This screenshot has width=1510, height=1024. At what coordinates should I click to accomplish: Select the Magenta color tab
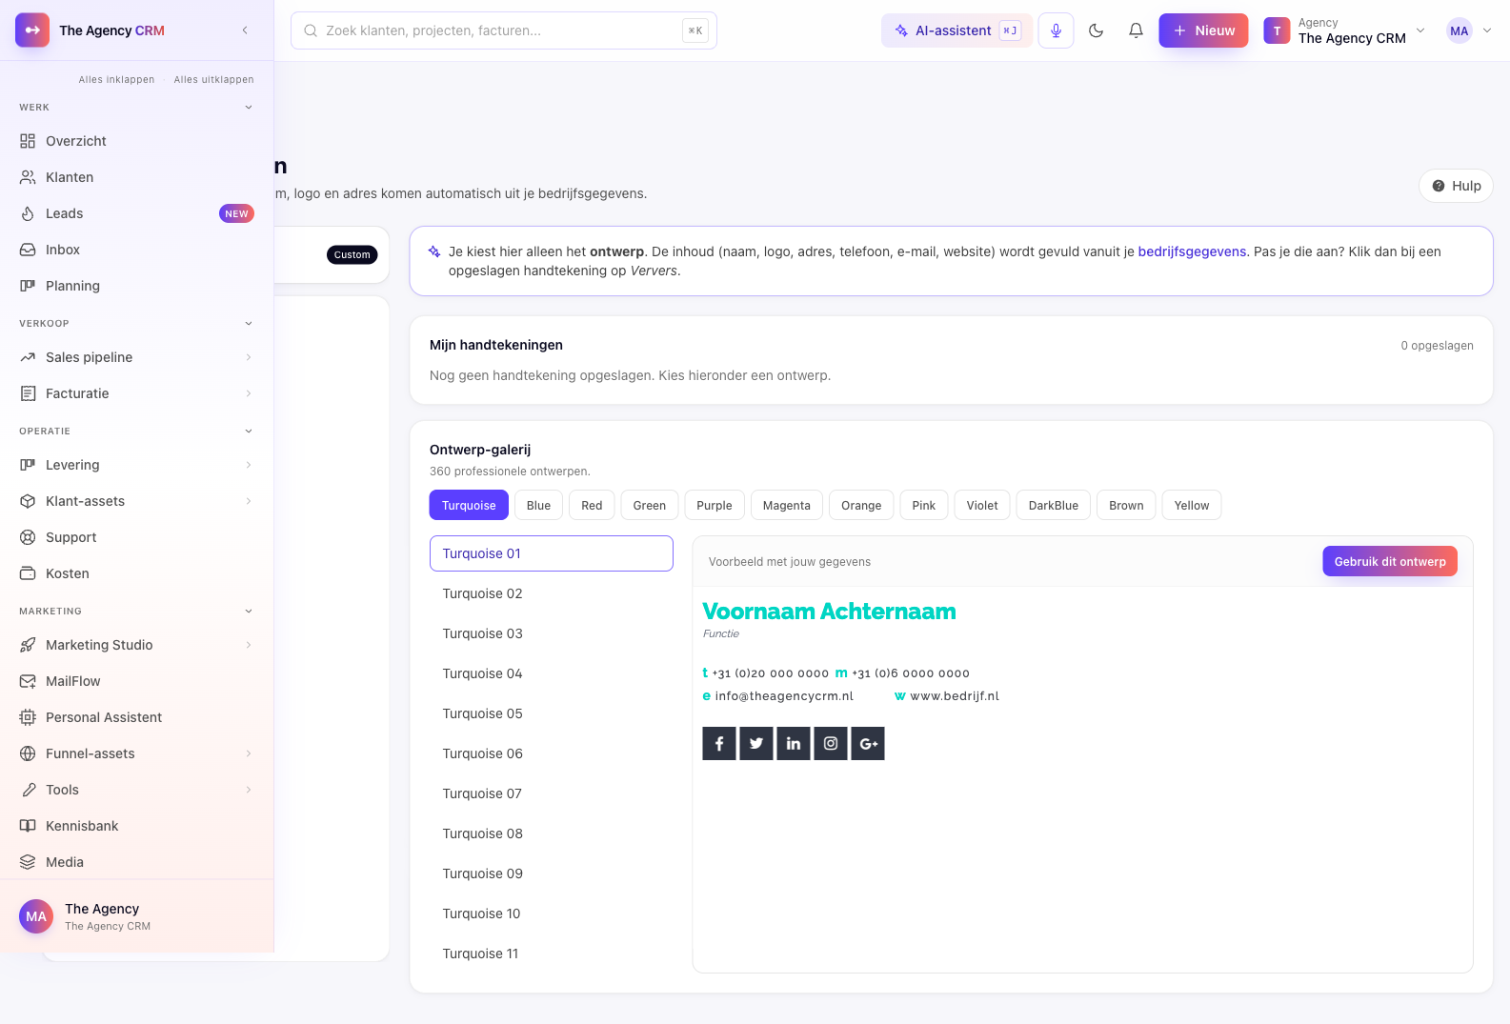click(x=787, y=505)
